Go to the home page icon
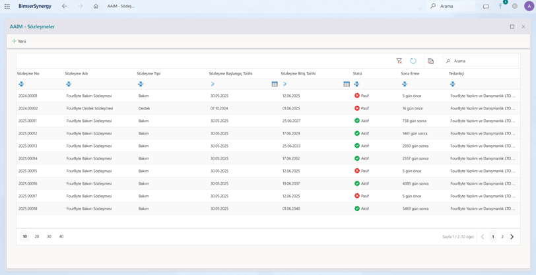 (x=96, y=6)
